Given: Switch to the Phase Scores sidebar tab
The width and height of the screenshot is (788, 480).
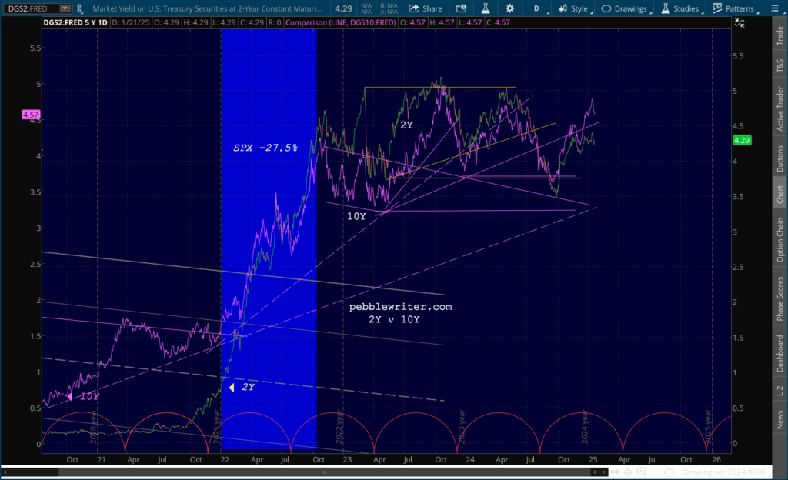Looking at the screenshot, I should pos(780,298).
